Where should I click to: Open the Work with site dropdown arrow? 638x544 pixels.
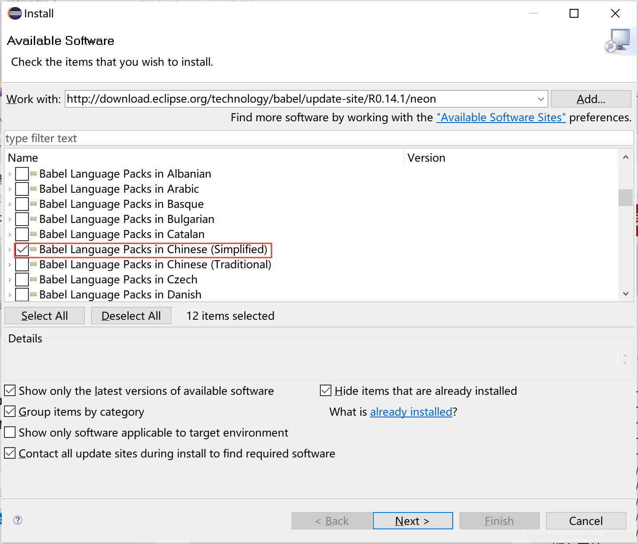(x=541, y=99)
